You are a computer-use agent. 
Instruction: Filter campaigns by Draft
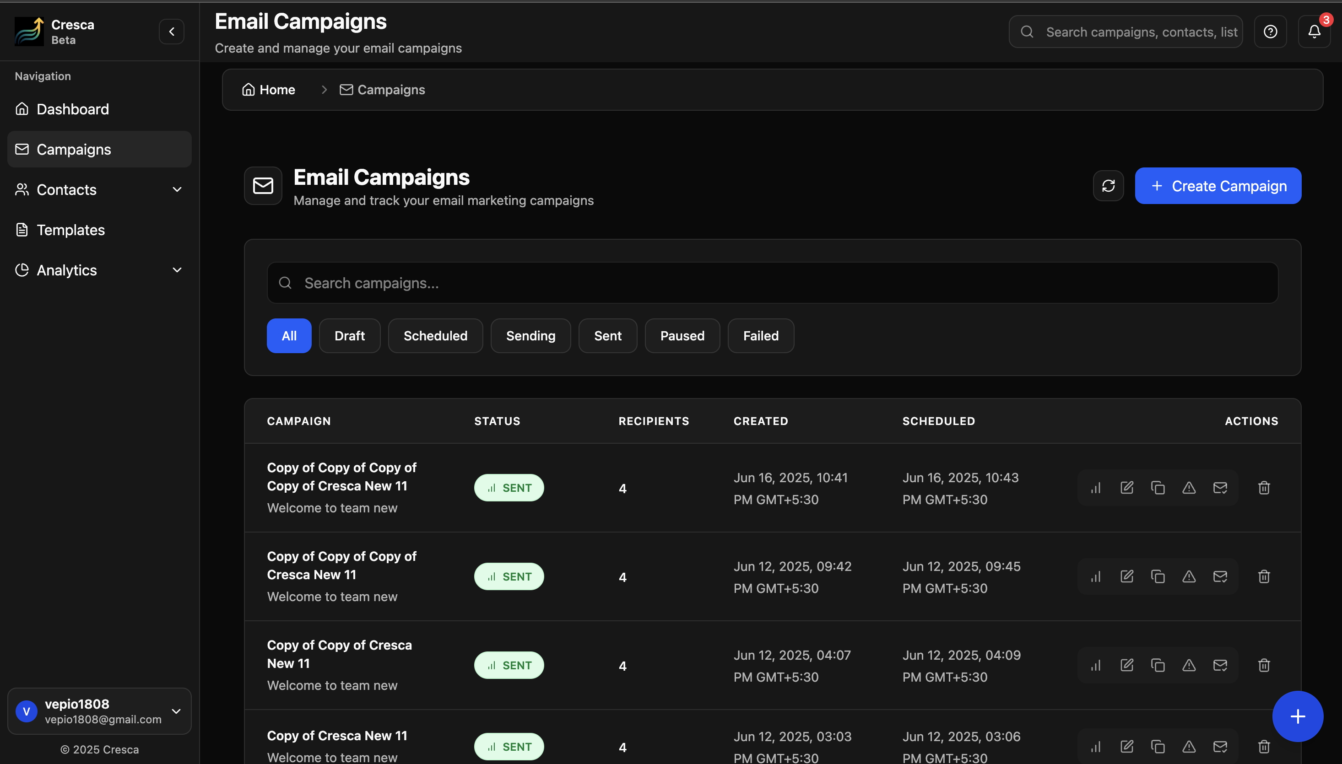pyautogui.click(x=350, y=336)
